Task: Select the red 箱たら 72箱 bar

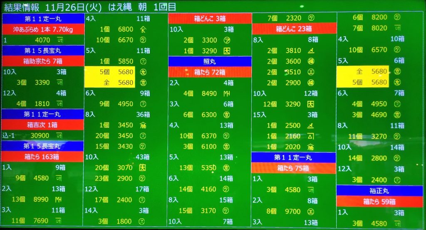Action: (210, 72)
